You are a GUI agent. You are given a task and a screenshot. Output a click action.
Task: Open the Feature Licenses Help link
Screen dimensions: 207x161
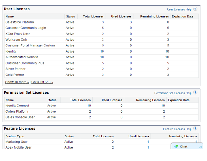(x=177, y=129)
